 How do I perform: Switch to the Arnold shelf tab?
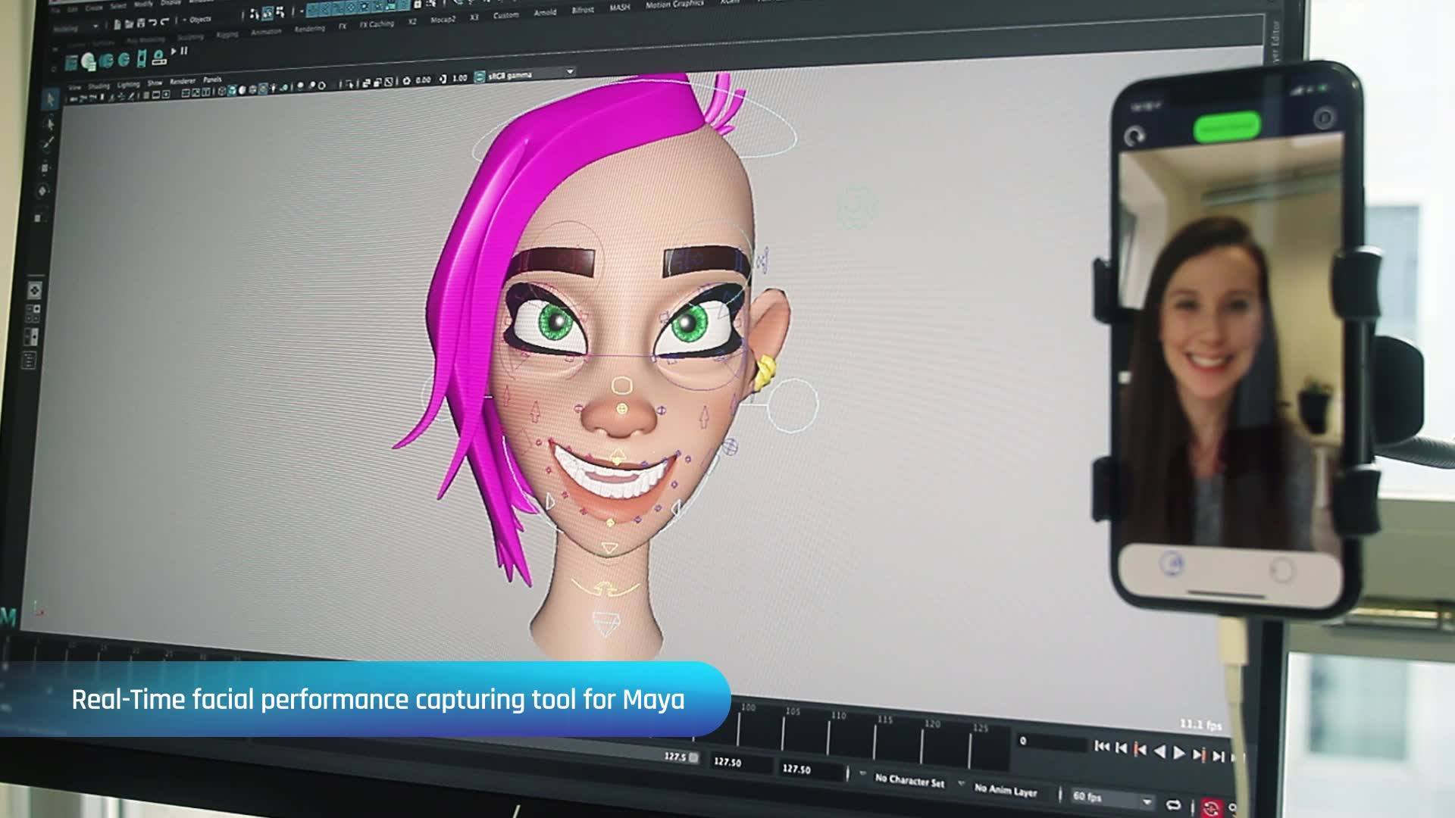coord(545,13)
